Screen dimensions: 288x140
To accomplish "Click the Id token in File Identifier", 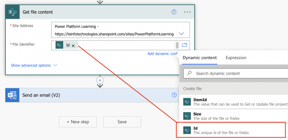I will pyautogui.click(x=67, y=45).
